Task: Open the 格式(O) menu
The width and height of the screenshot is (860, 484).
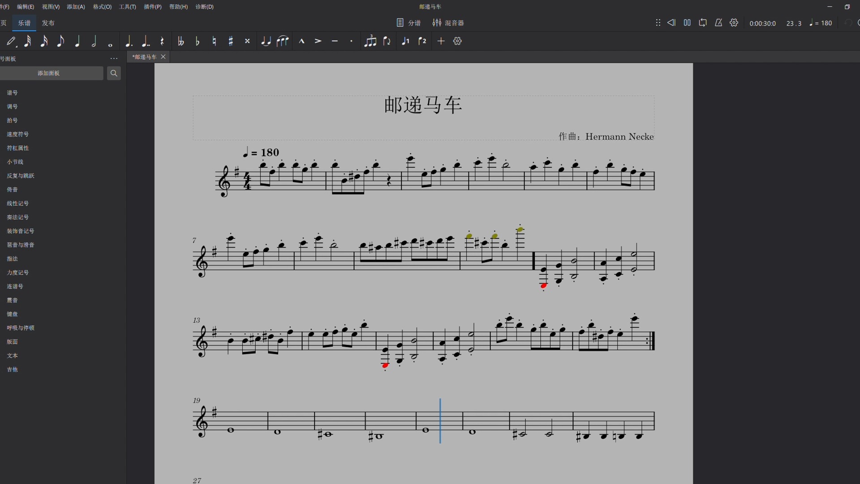Action: pos(102,7)
